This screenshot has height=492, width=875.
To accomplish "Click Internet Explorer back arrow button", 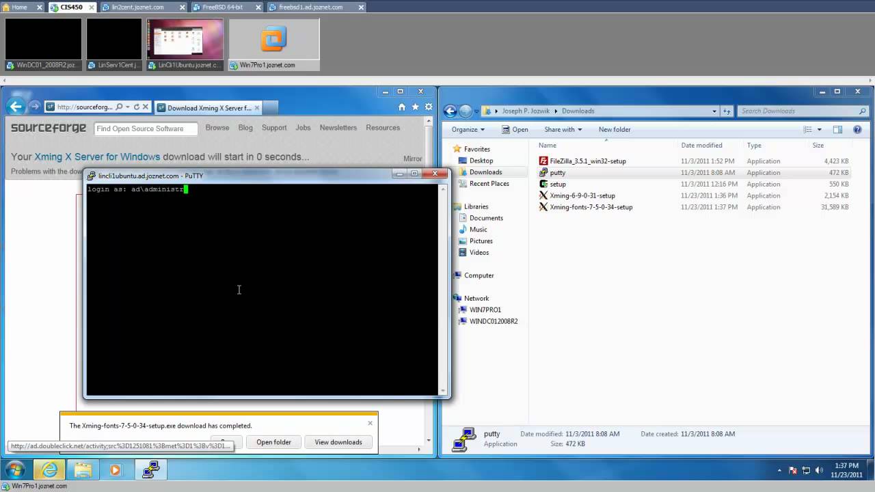I will point(16,107).
